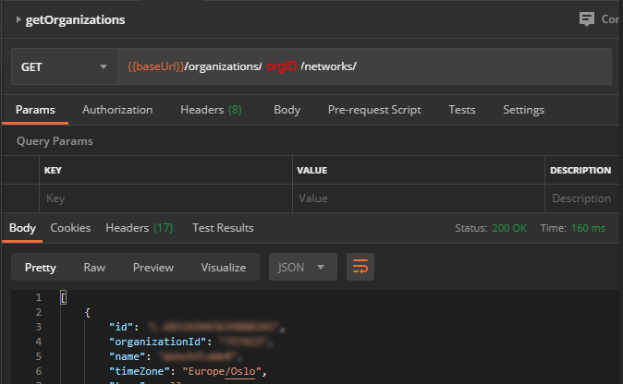Switch to Raw response view
This screenshot has width=623, height=384.
click(x=94, y=268)
